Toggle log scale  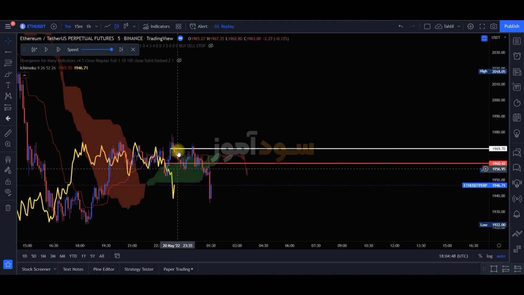[489, 256]
